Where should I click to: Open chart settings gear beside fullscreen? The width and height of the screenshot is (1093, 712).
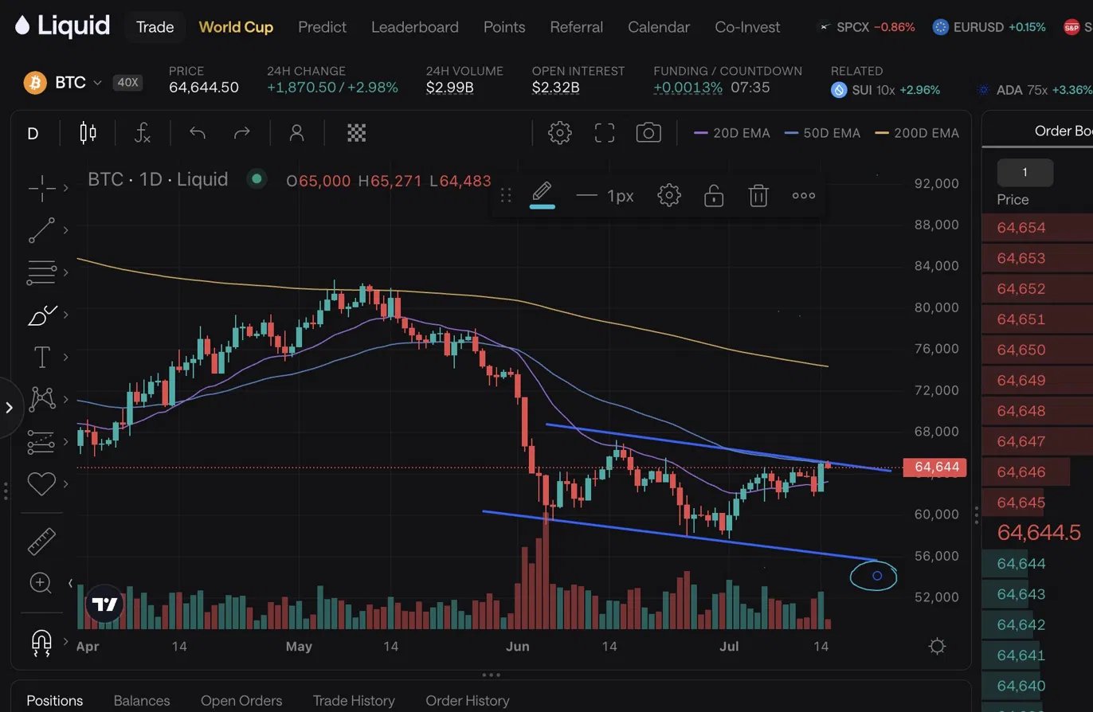[560, 133]
